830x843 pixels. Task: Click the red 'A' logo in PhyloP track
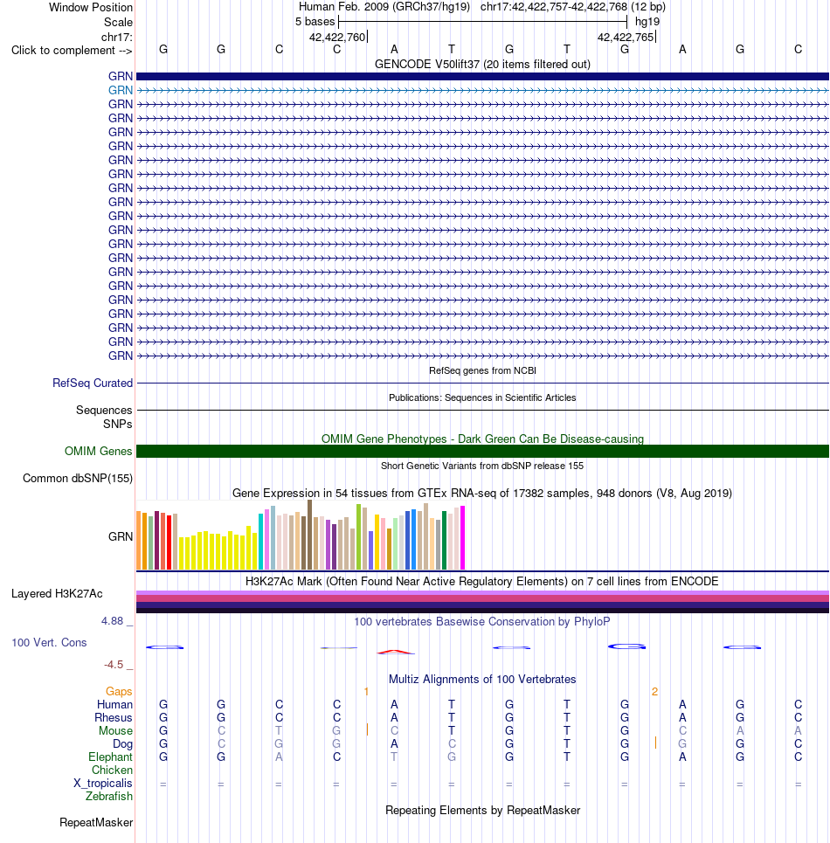[395, 653]
